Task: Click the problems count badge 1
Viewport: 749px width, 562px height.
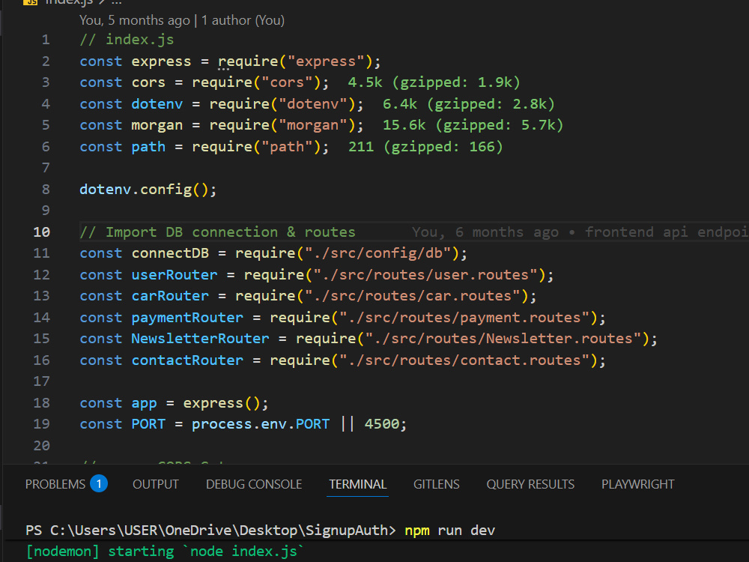Action: pos(99,483)
